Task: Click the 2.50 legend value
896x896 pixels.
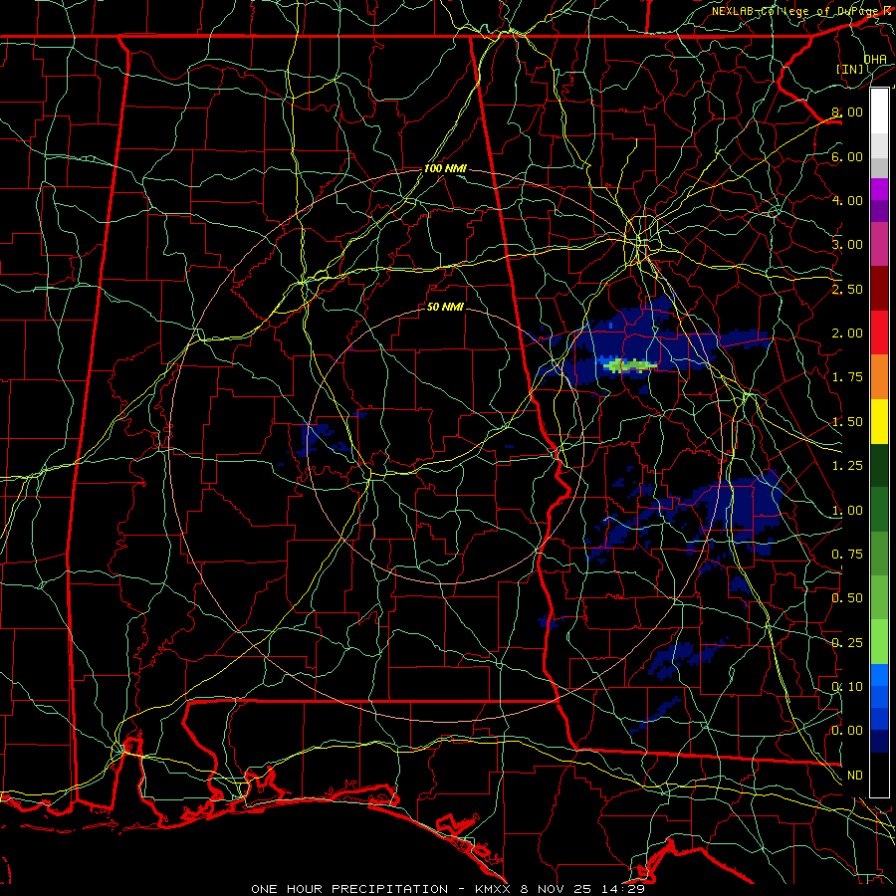Action: click(x=847, y=289)
